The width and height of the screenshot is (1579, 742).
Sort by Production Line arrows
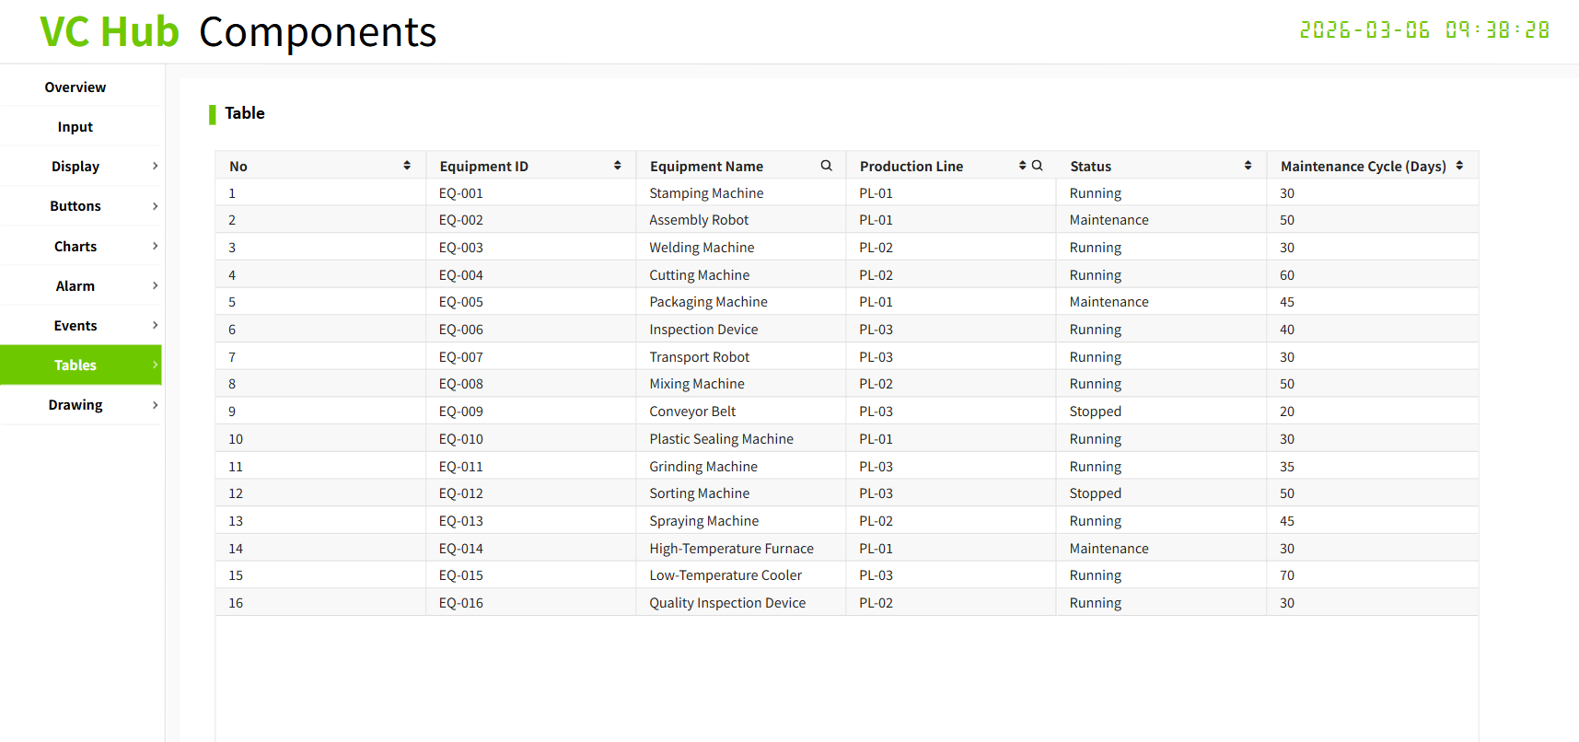click(x=1022, y=166)
